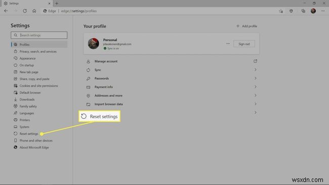Open Profiles in the settings sidebar
329x185 pixels.
(x=39, y=44)
